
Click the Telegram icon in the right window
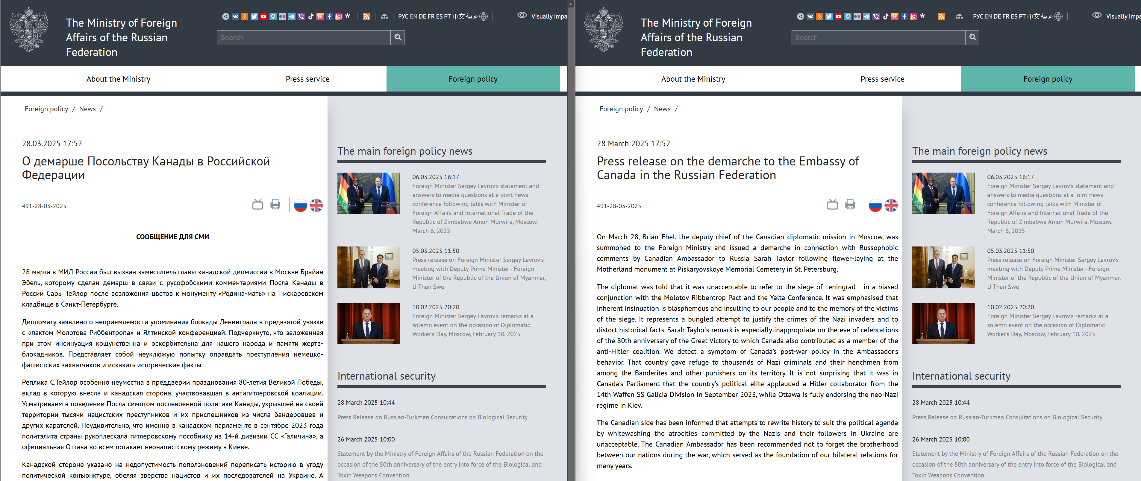[867, 16]
